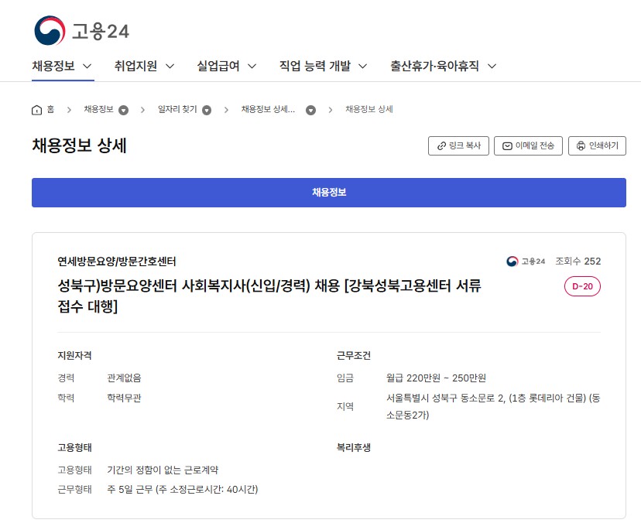
Task: Click 일자리 찾기 breadcrumb link
Action: [177, 109]
